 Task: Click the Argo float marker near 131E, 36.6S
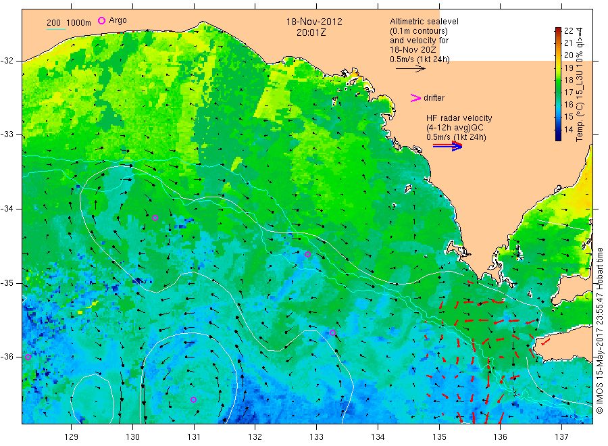(193, 399)
